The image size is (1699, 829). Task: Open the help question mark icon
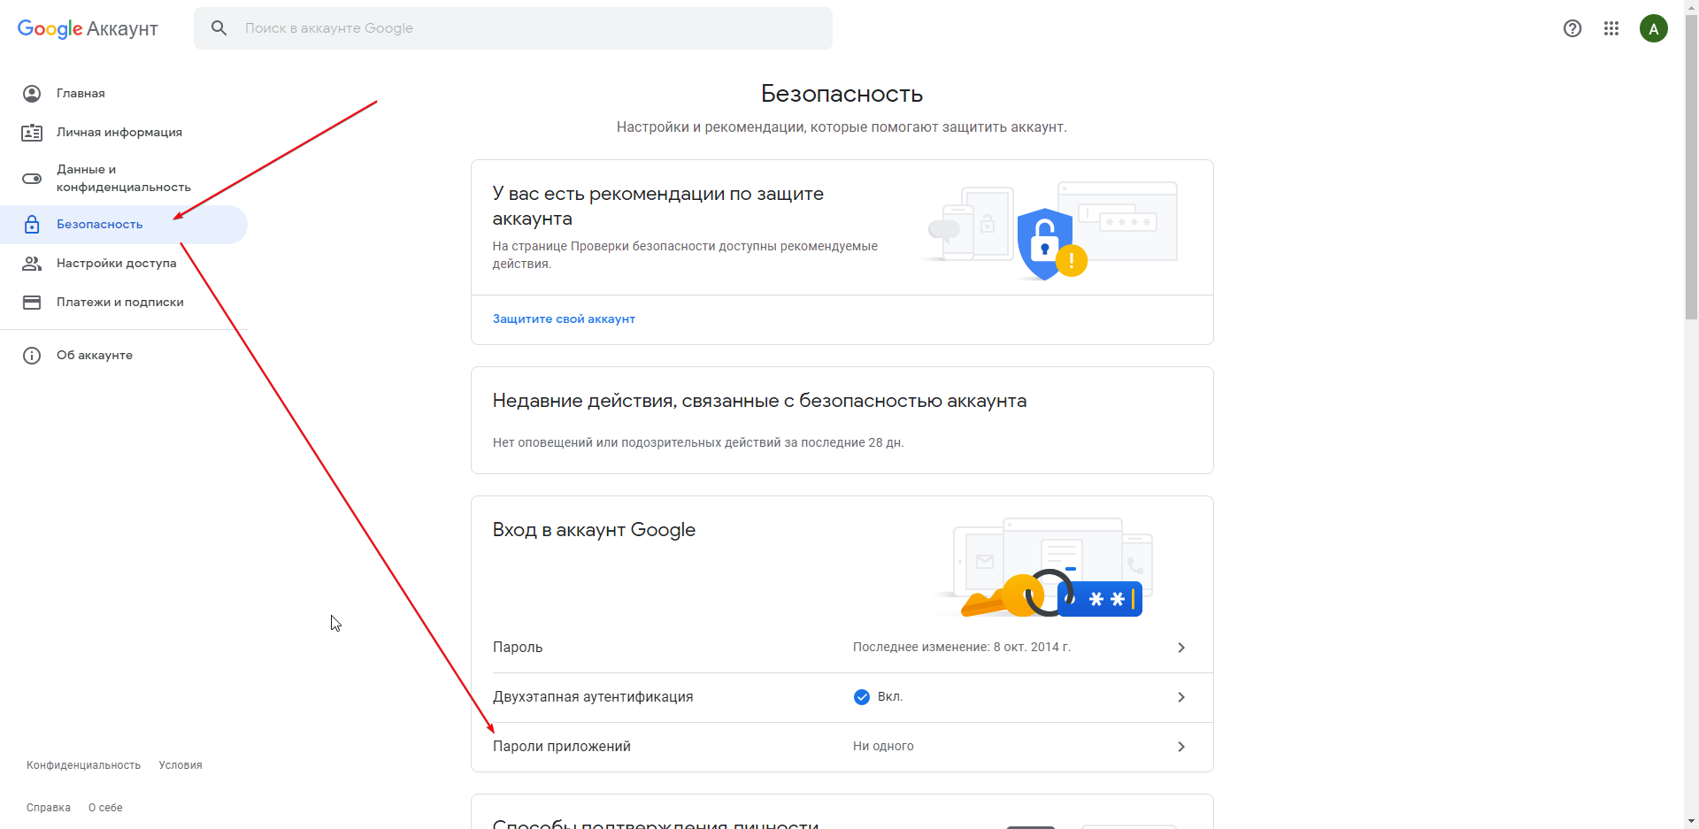[1572, 28]
